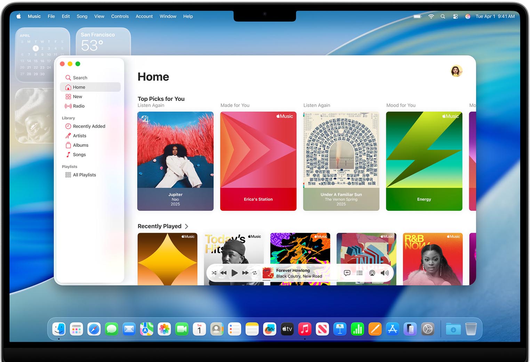Screen dimensions: 530x362
Task: Show All Playlists
Action: [x=90, y=175]
